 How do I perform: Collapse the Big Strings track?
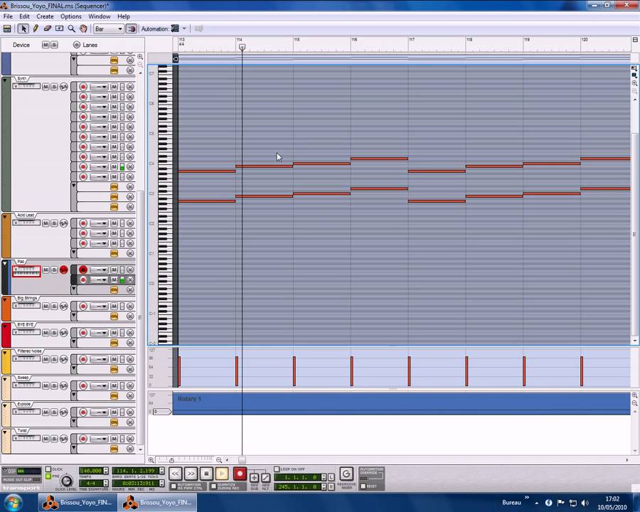(x=5, y=300)
